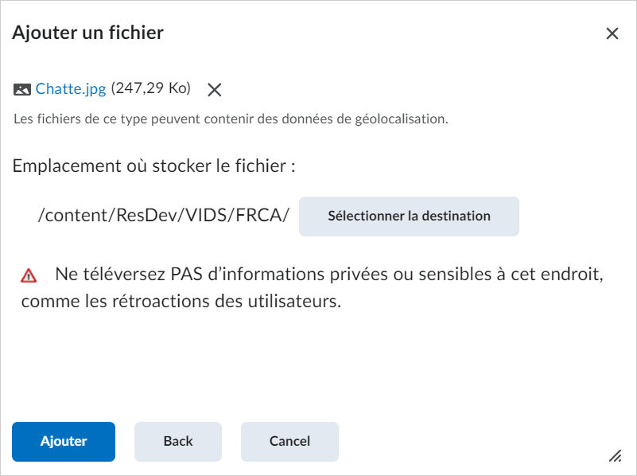The height and width of the screenshot is (476, 637).
Task: Click the red warning triangle icon
Action: [29, 275]
